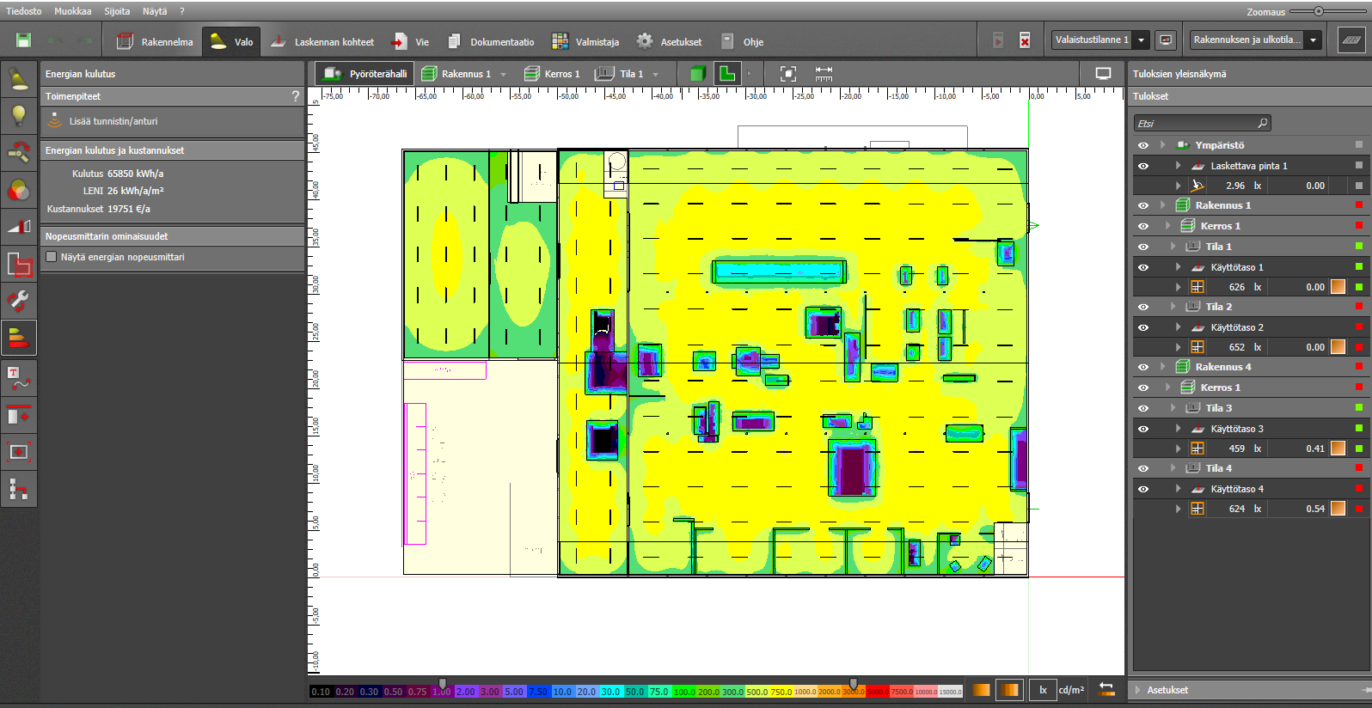The image size is (1372, 708).
Task: Open Asetukset settings with gear icon
Action: pos(669,41)
